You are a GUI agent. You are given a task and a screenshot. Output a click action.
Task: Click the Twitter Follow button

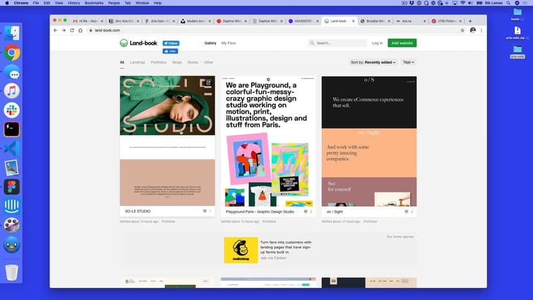171,43
